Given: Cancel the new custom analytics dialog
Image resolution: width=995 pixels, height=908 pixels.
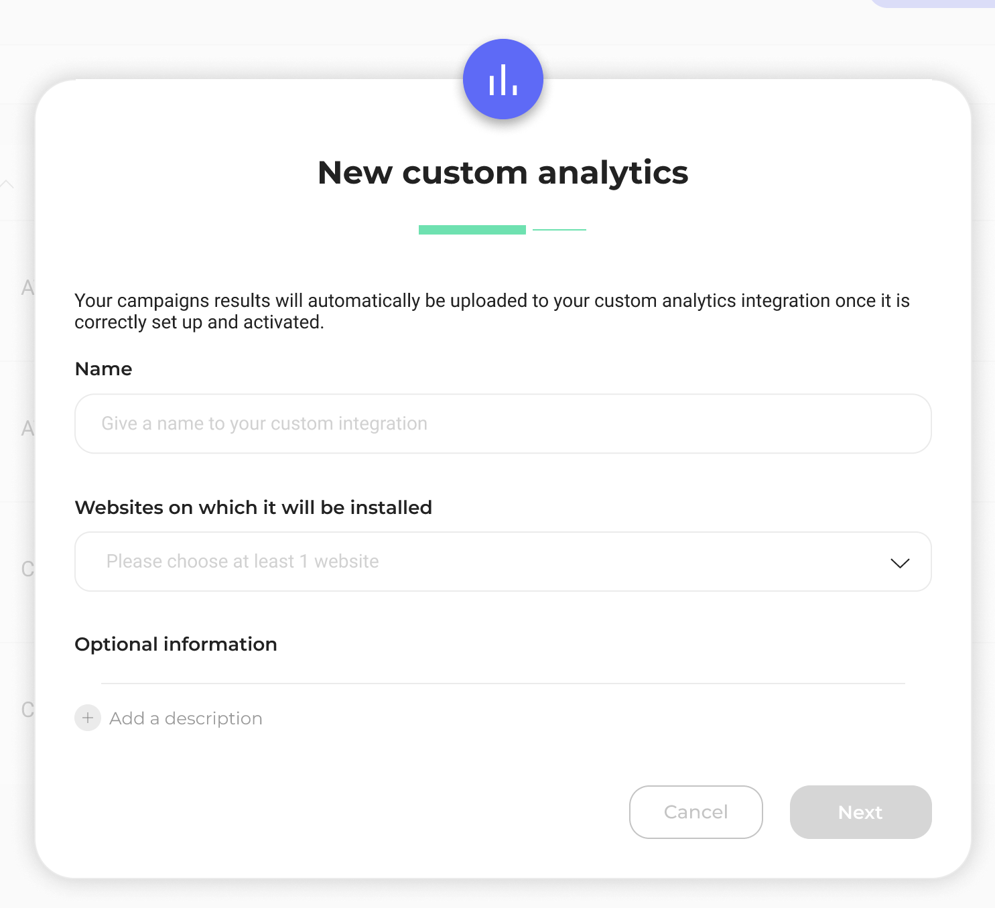Looking at the screenshot, I should (695, 812).
